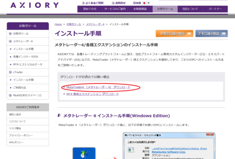Open the MT4 専用エクステンション ダウンロード link
This screenshot has width=235, height=159.
(x=92, y=94)
